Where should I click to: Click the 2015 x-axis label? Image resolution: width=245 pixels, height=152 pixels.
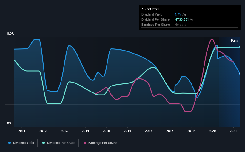click(x=106, y=131)
